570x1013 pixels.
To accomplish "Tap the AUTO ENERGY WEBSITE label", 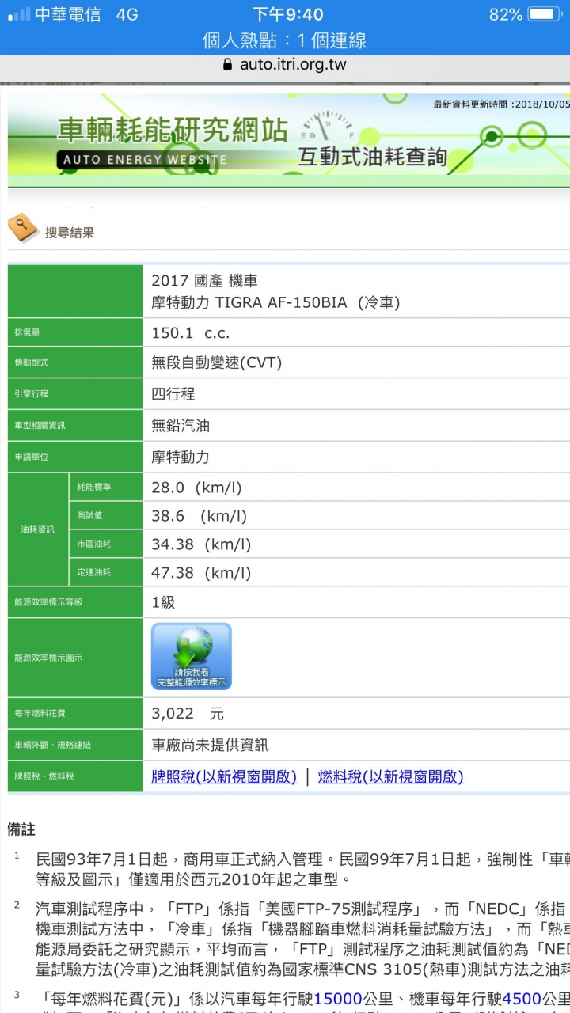I will (144, 160).
